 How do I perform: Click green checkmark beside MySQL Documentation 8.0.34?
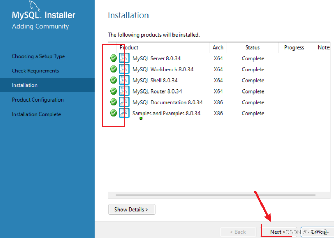[x=114, y=102]
